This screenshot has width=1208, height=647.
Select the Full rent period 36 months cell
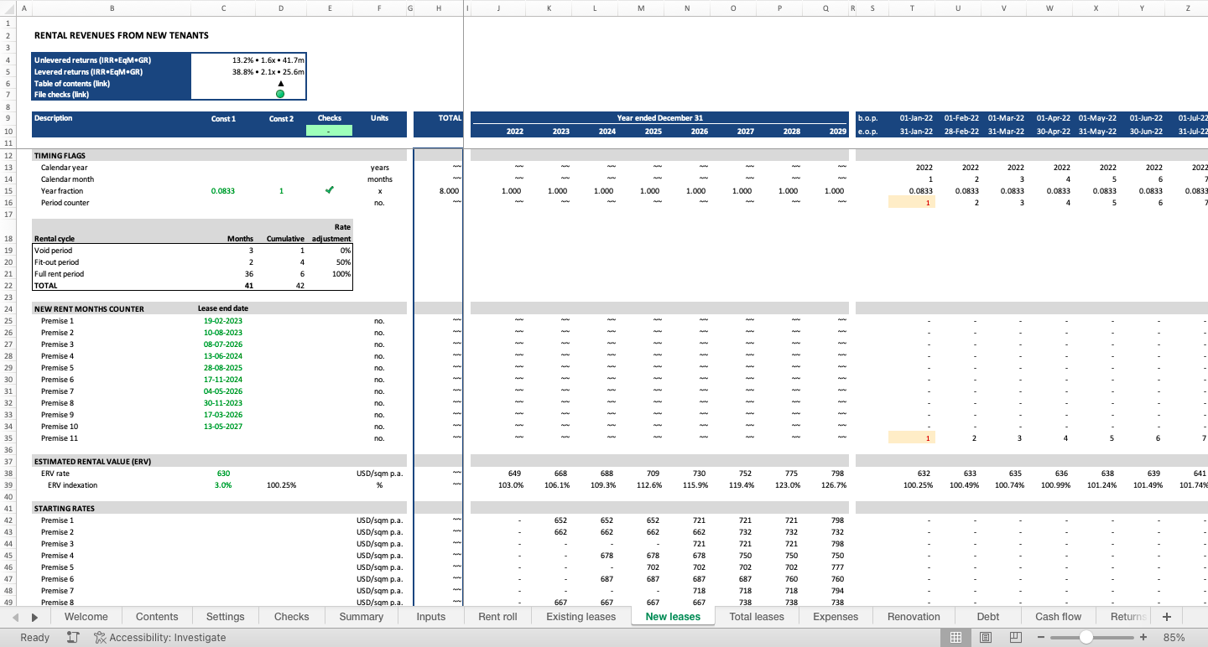(223, 274)
